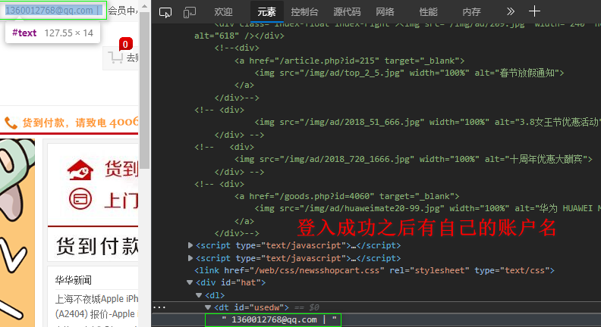Open the 内存 tab
The image size is (601, 327).
pos(471,12)
